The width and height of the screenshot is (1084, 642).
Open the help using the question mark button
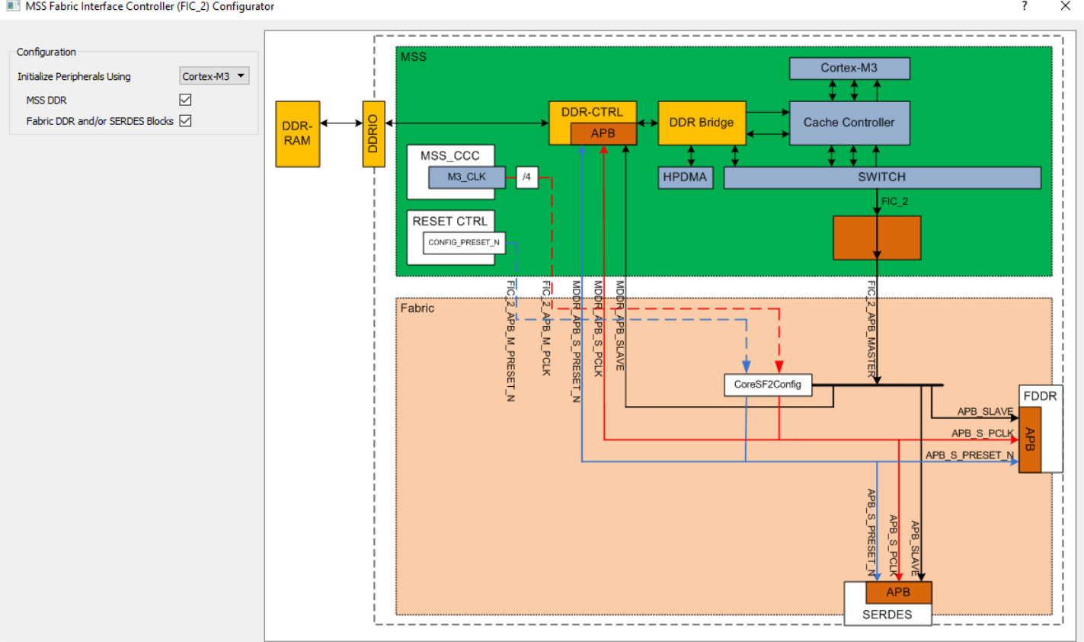pyautogui.click(x=1023, y=6)
